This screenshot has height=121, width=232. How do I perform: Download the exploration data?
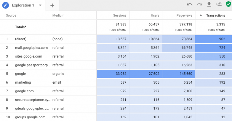tap(209, 5)
